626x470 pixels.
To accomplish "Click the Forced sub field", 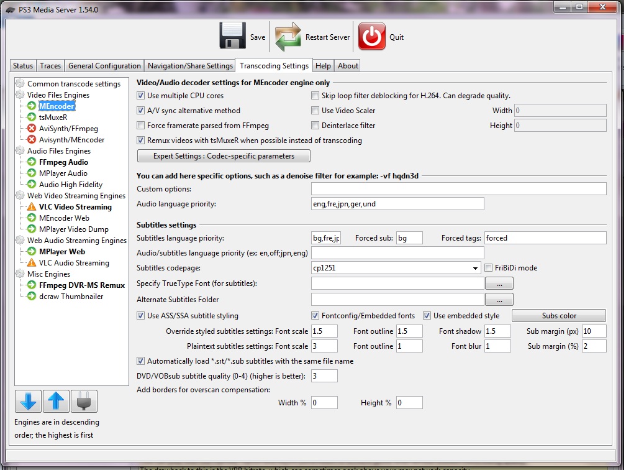I will pyautogui.click(x=409, y=237).
